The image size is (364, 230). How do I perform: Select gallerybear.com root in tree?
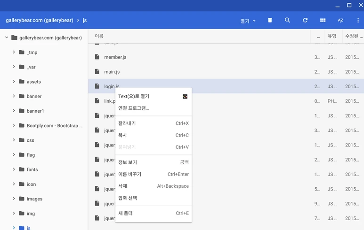click(x=50, y=38)
